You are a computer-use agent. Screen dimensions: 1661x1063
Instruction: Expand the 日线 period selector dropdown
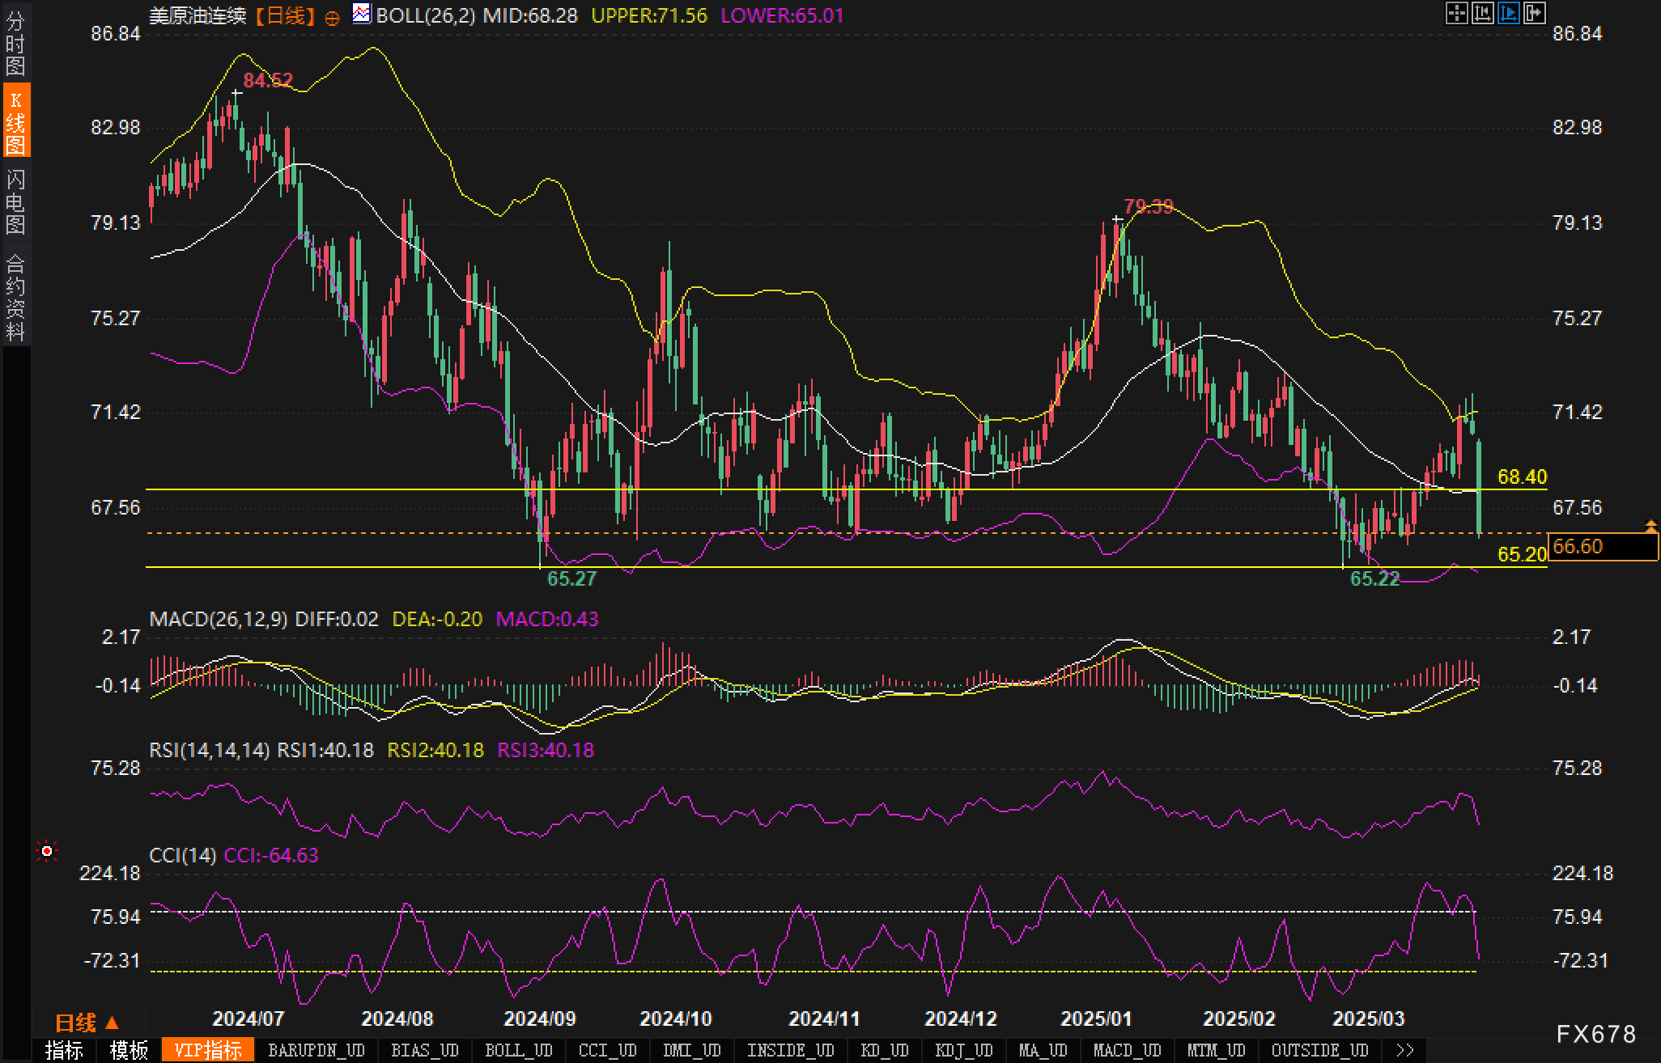click(x=87, y=1023)
